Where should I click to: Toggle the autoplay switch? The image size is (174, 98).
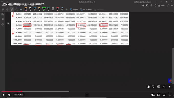[153, 95]
